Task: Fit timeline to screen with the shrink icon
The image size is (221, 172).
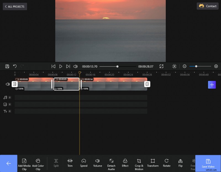Action: [x=174, y=66]
